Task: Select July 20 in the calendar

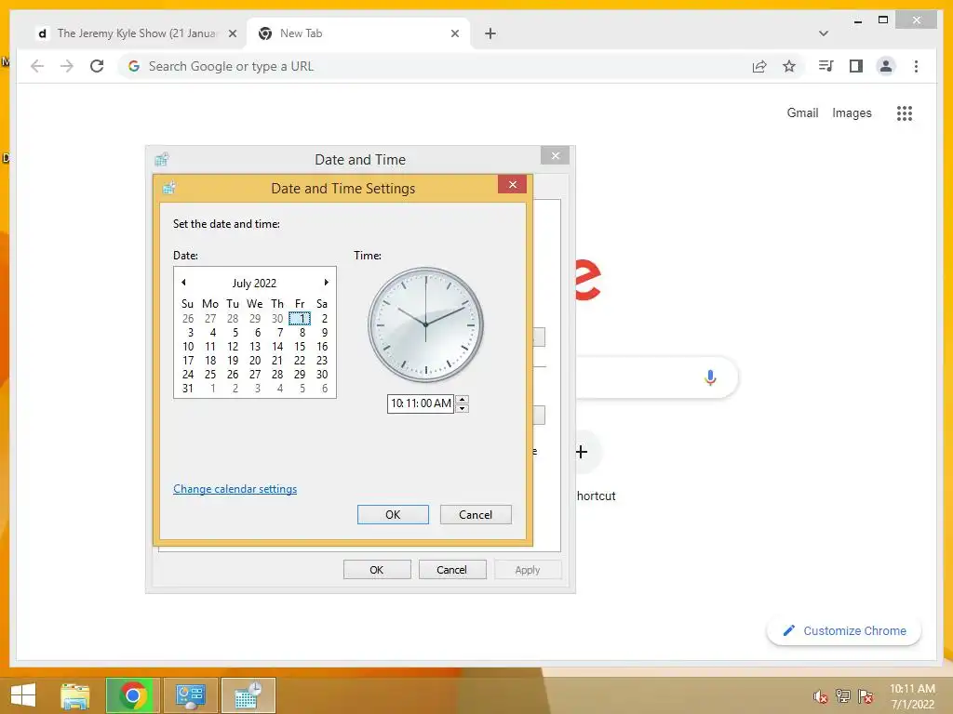Action: tap(255, 360)
